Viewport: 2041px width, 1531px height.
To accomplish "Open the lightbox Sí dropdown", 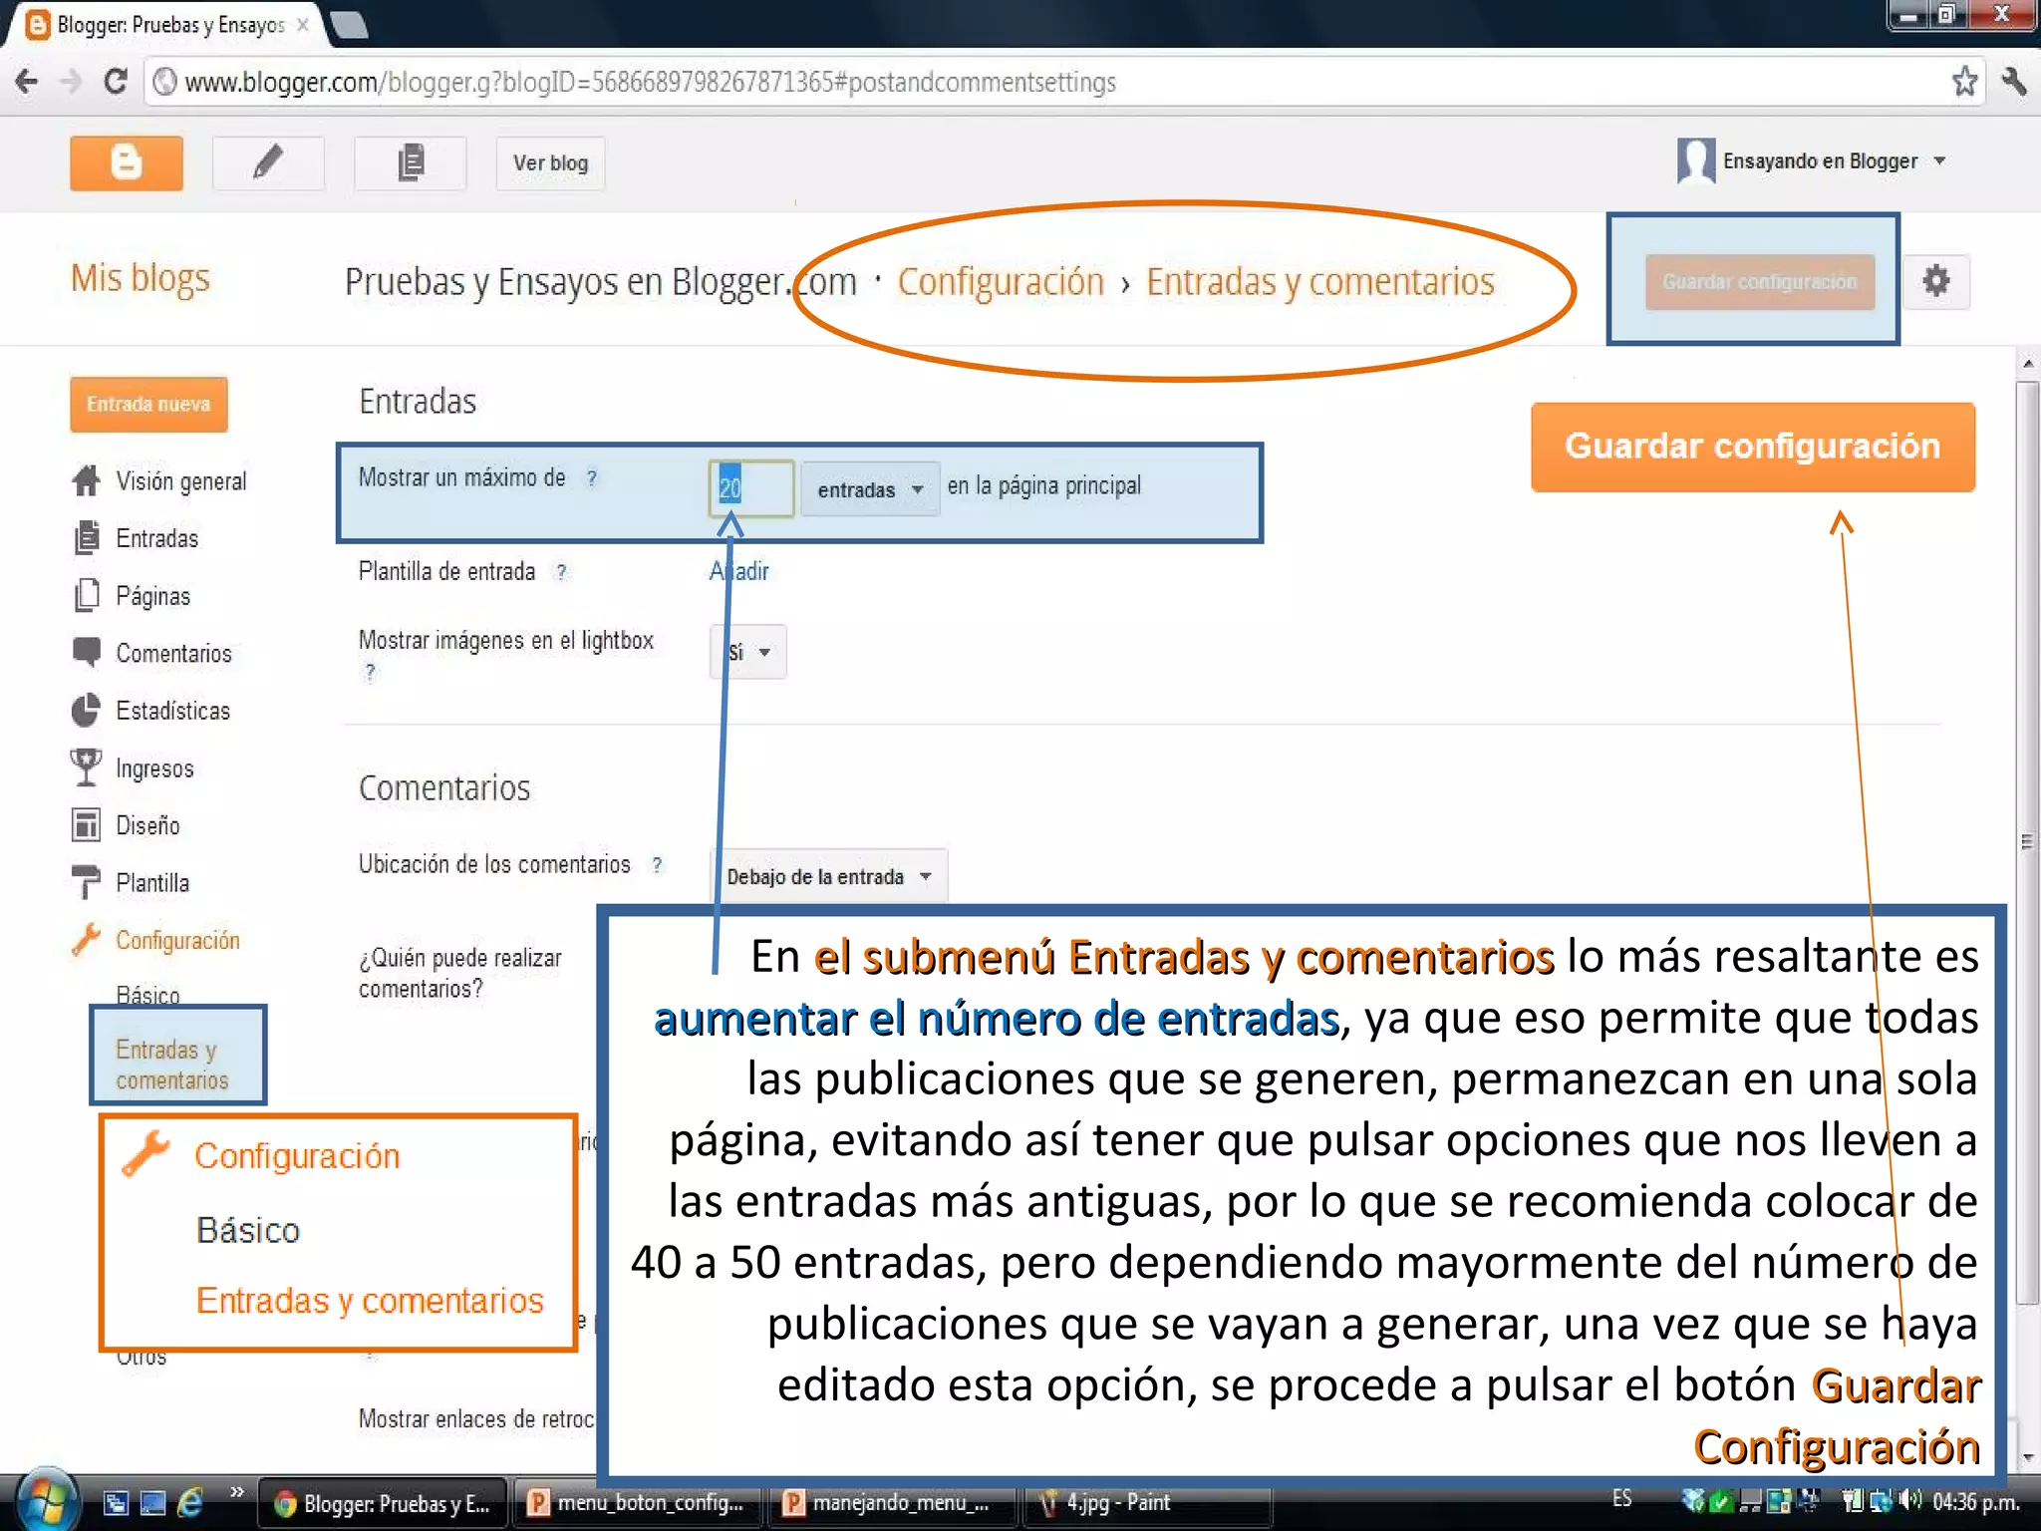I will click(x=748, y=652).
